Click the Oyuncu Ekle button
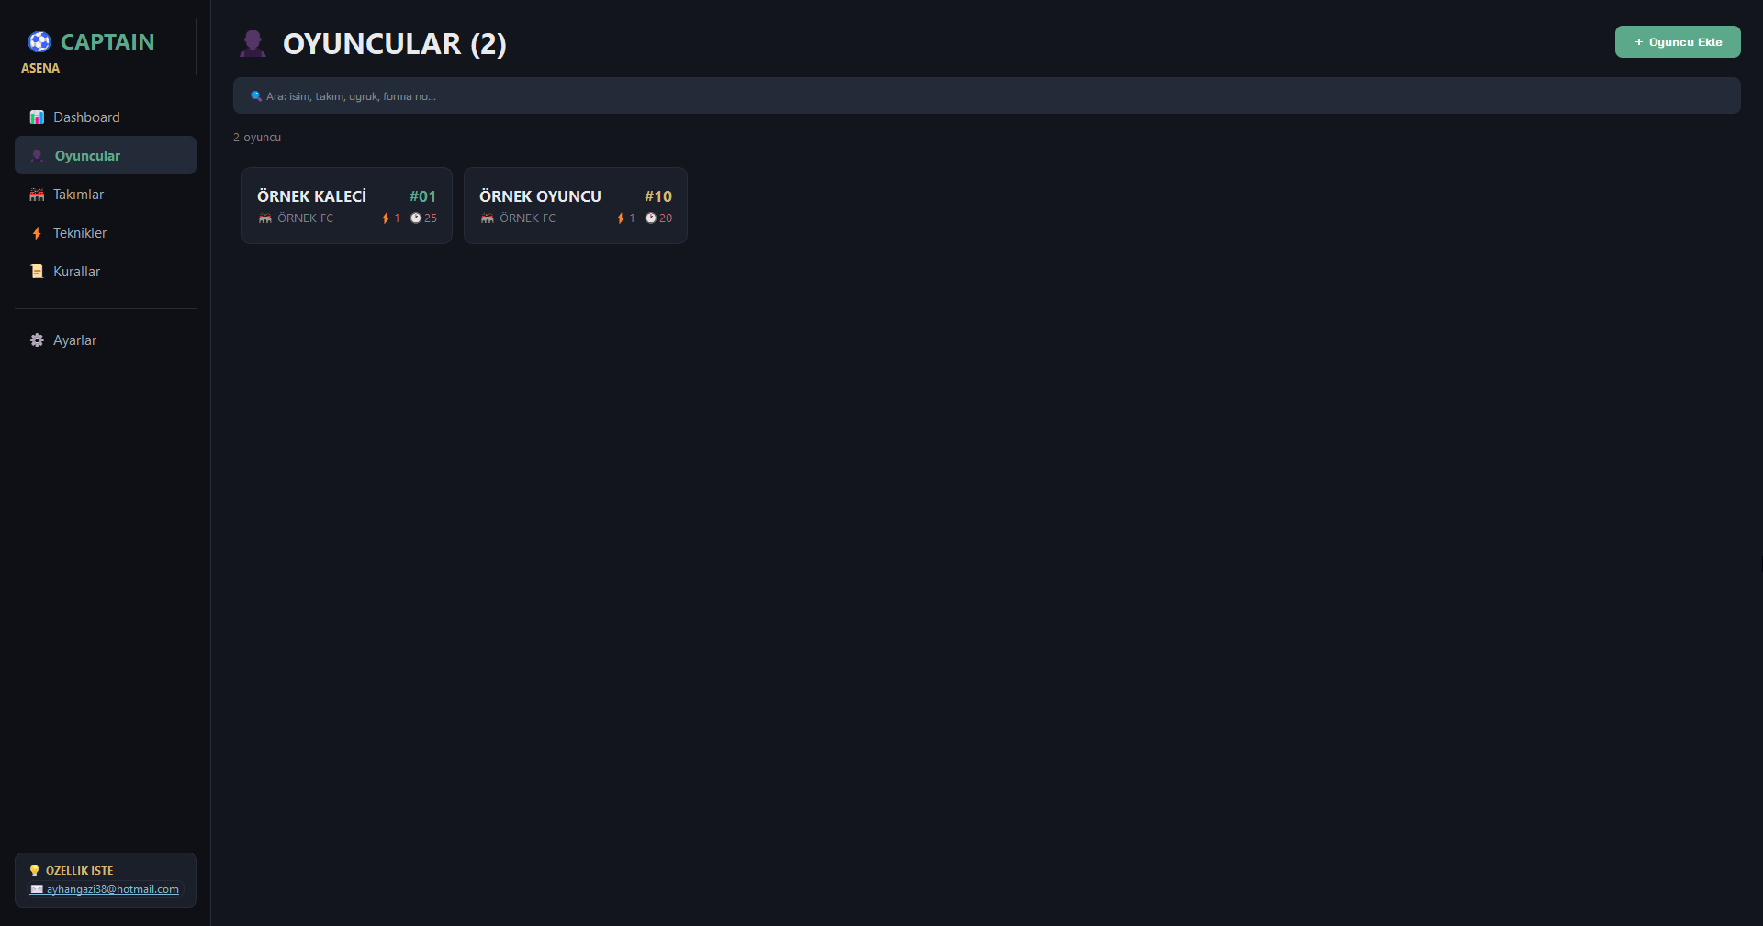Viewport: 1763px width, 926px height. 1678,42
